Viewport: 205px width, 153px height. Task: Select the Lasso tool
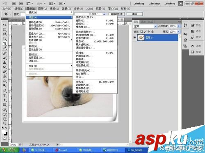tap(5, 34)
